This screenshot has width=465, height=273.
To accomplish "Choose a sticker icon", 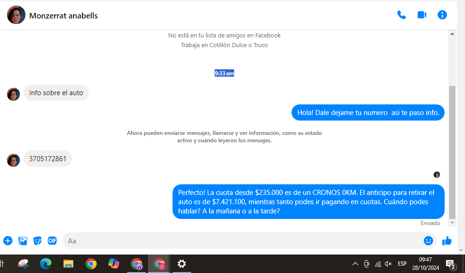I will click(x=37, y=241).
